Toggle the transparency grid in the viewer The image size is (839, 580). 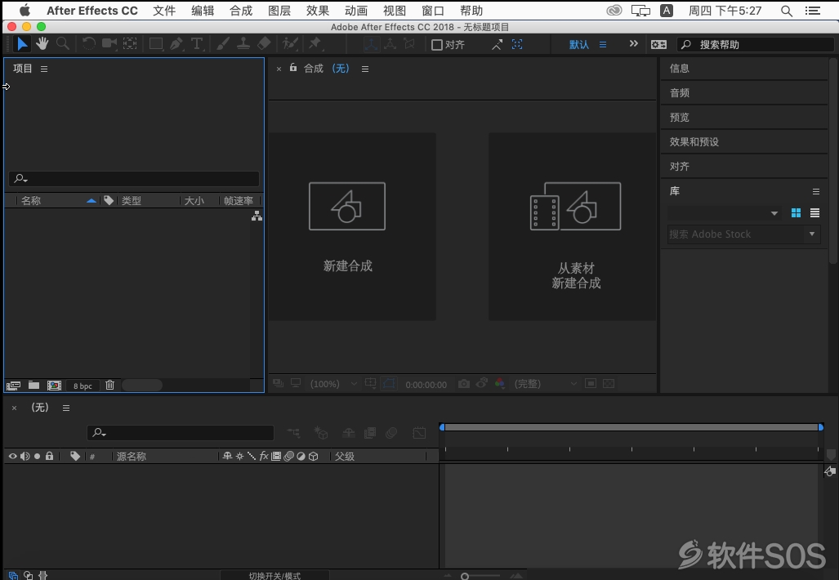(609, 384)
